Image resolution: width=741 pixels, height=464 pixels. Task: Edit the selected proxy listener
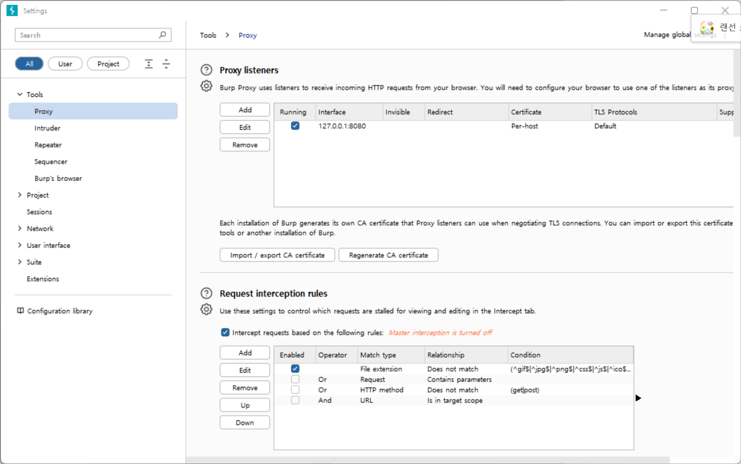tap(245, 127)
